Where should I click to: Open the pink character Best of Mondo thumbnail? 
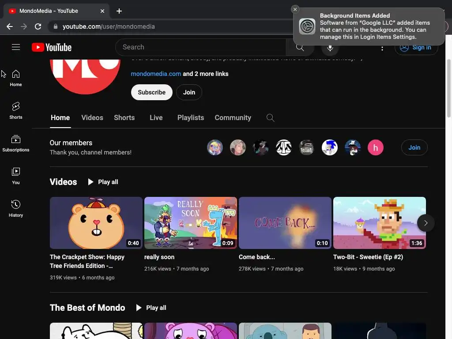(191, 331)
